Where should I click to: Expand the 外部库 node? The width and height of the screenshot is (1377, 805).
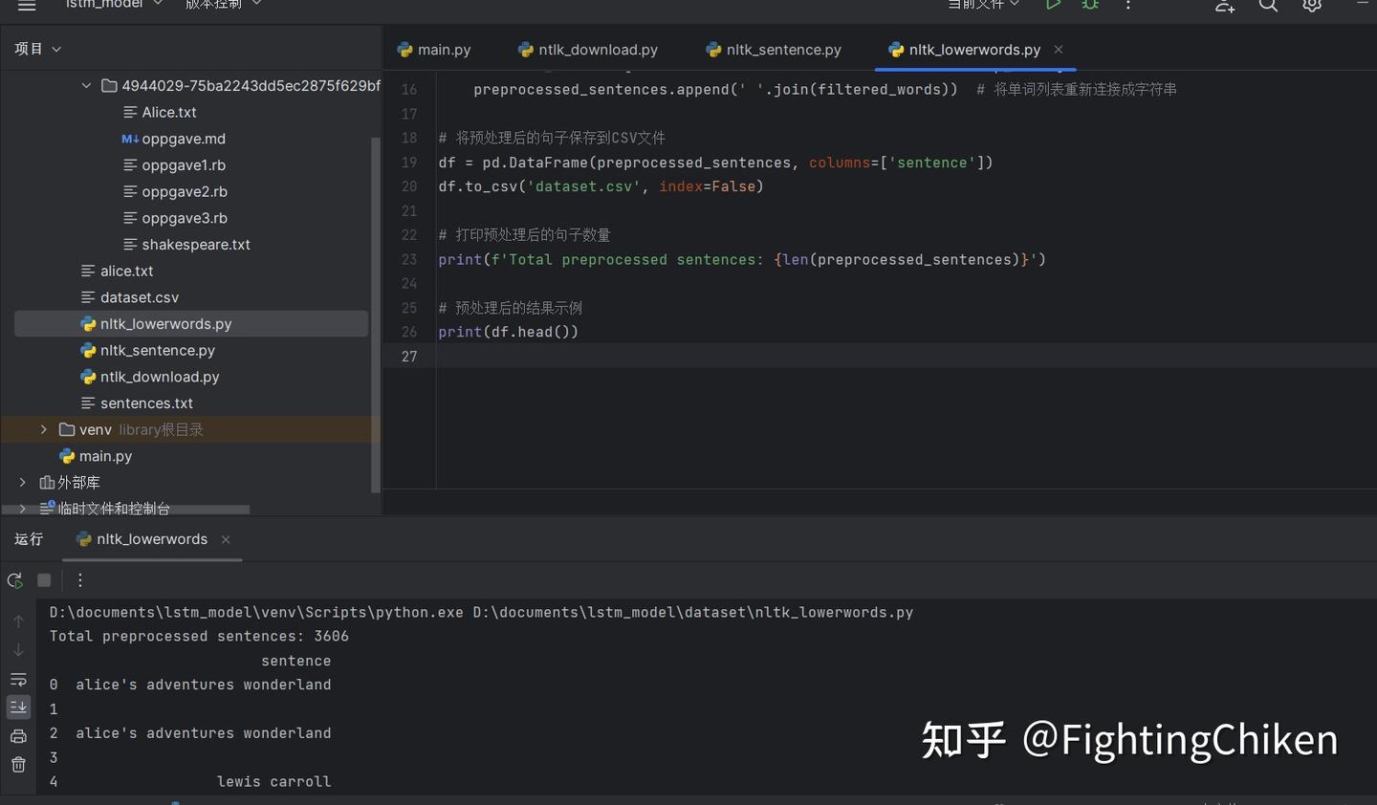tap(23, 483)
